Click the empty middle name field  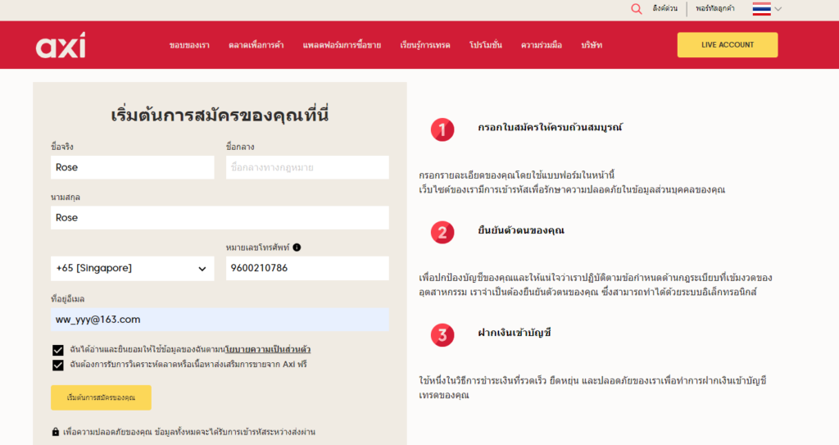pos(307,168)
